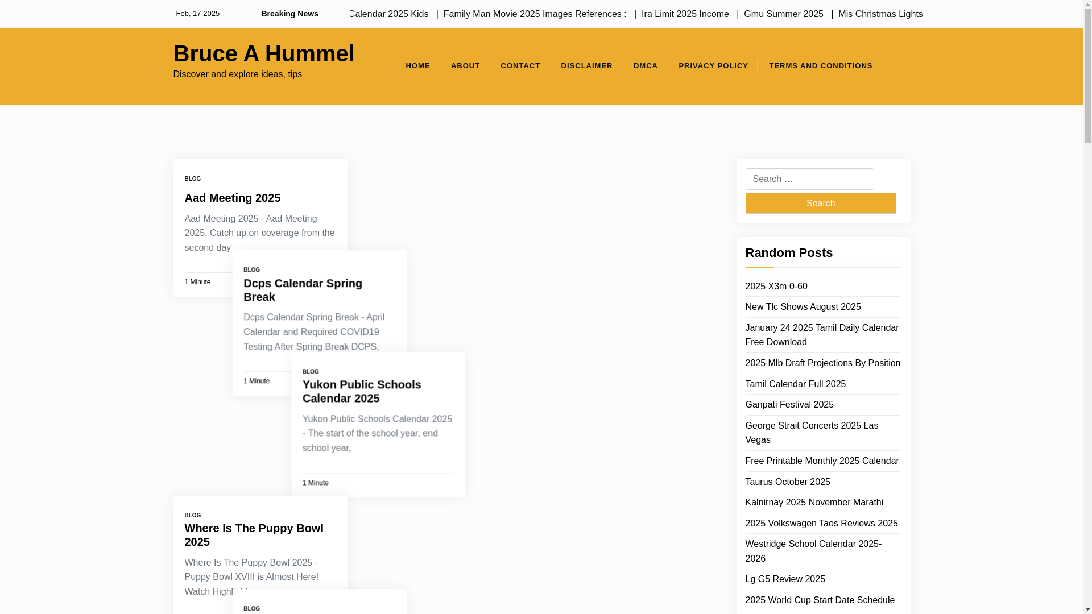Open 2025 Volkswagen Taos Reviews 2025
The width and height of the screenshot is (1092, 614).
click(821, 524)
